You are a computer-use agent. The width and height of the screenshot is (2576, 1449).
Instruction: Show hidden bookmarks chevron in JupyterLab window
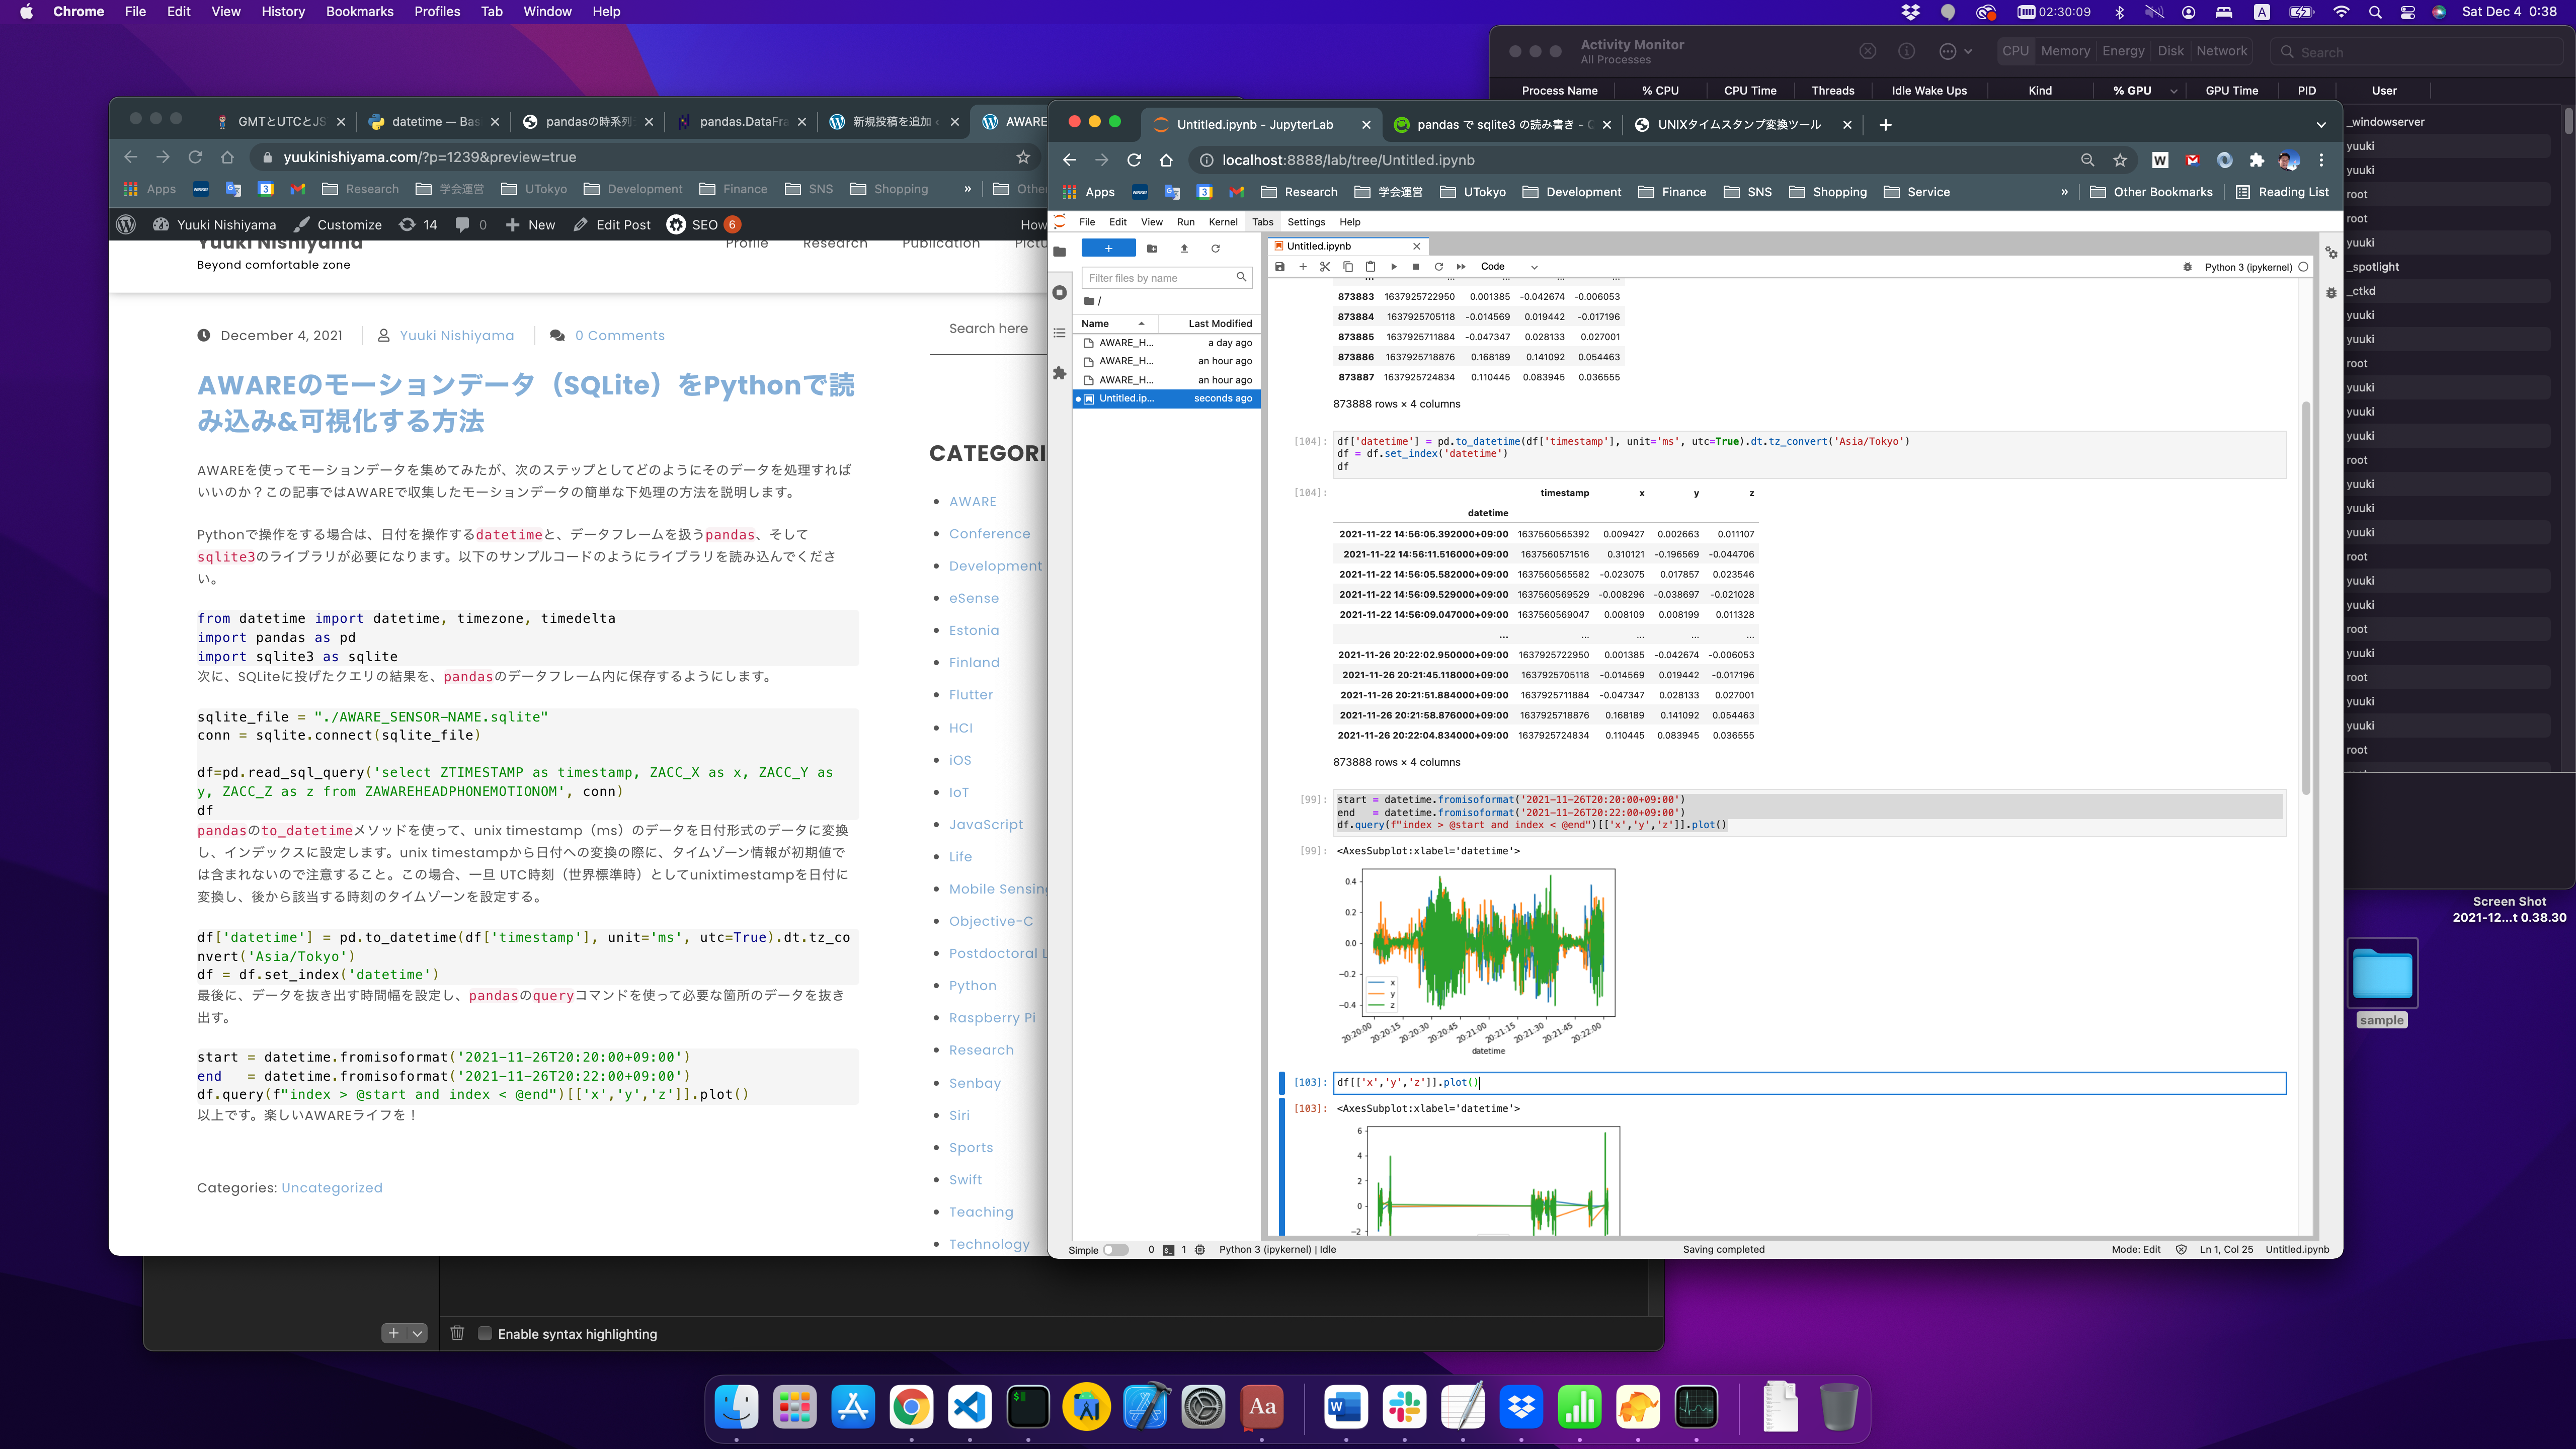pyautogui.click(x=2064, y=192)
